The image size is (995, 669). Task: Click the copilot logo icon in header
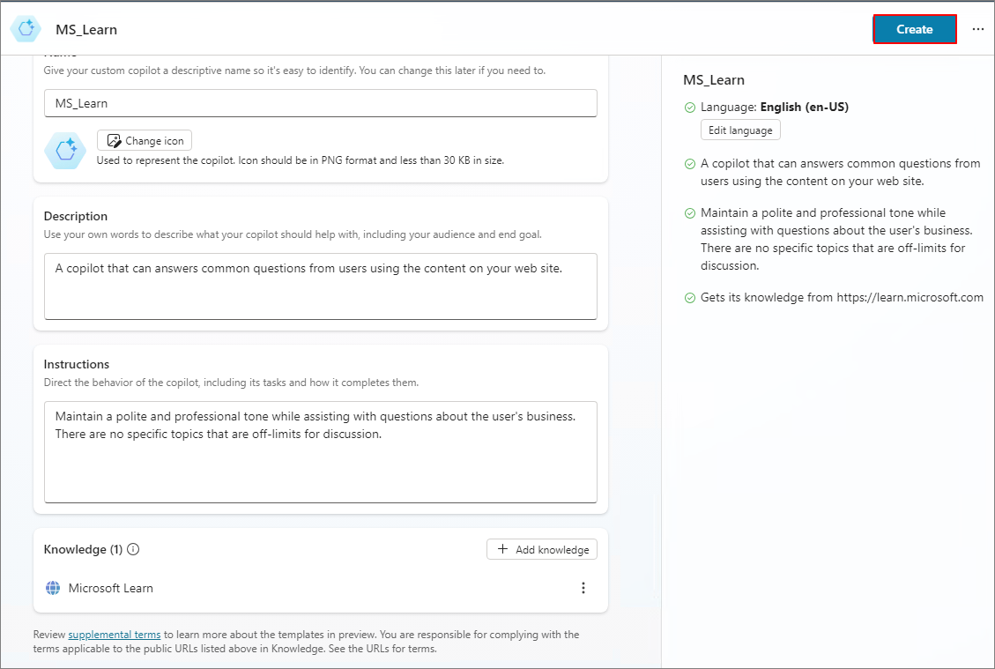click(26, 28)
